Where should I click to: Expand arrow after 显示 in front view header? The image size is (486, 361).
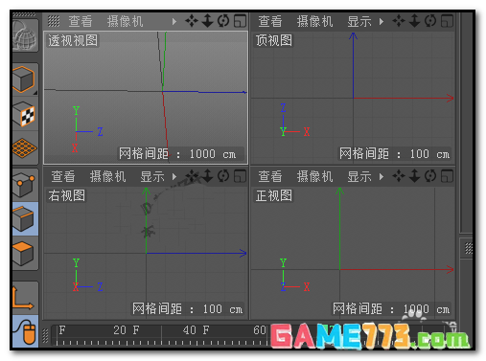(x=382, y=176)
